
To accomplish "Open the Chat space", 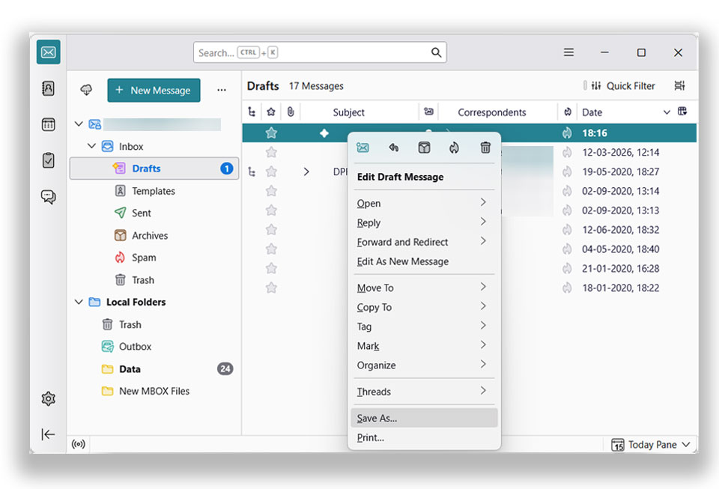I will 48,197.
